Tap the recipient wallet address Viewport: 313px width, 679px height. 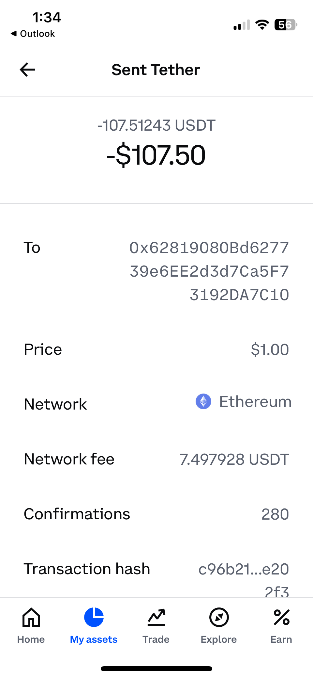coord(209,271)
